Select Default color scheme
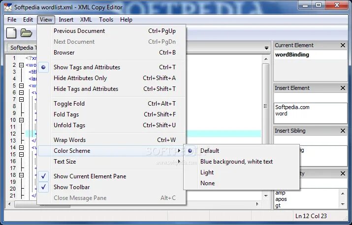Viewport: 352px width, 225px height. [x=242, y=151]
